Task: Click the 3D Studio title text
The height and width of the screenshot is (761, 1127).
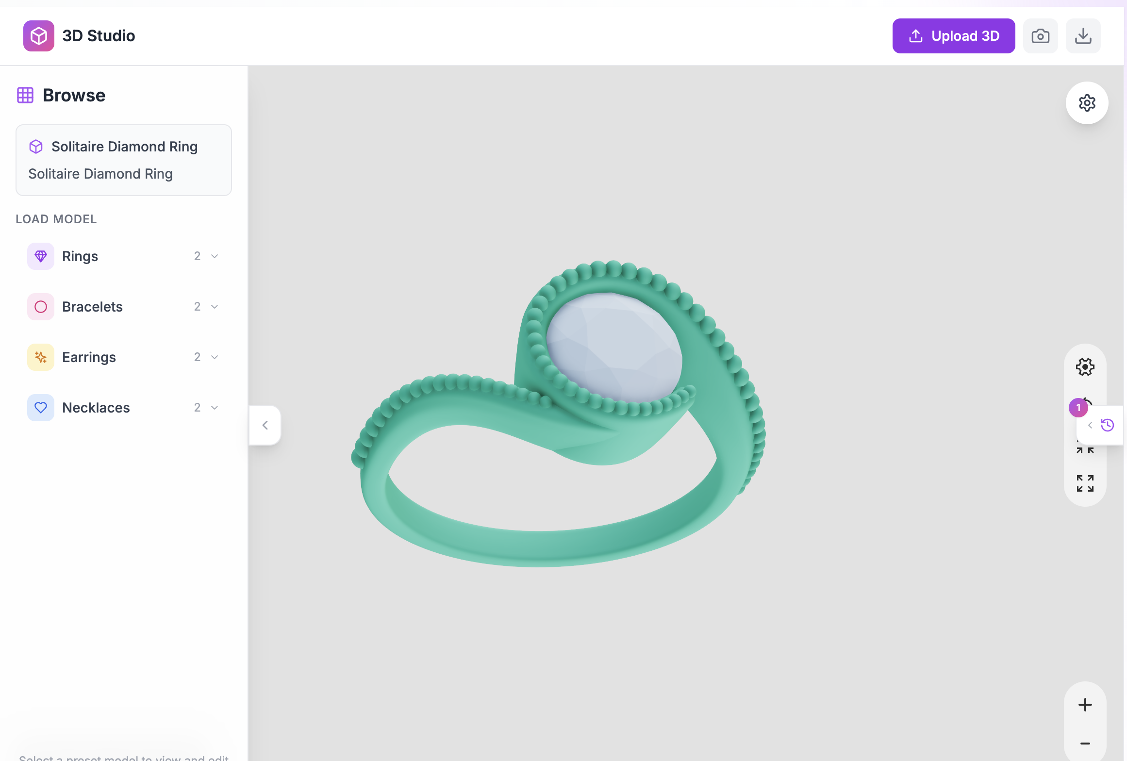Action: (99, 36)
